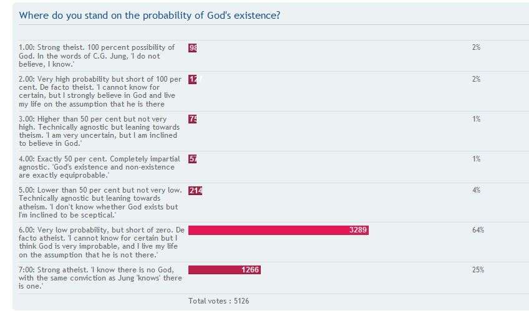Select the '1.00: Strong theist' option text

click(97, 55)
